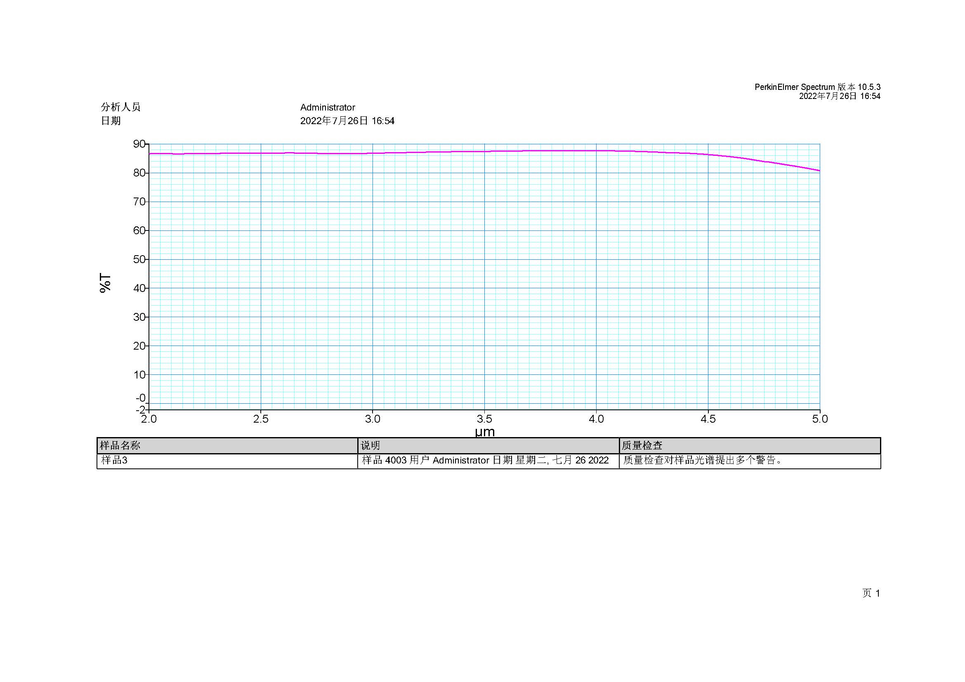
Task: Select the 样品3 table cell
Action: point(227,461)
